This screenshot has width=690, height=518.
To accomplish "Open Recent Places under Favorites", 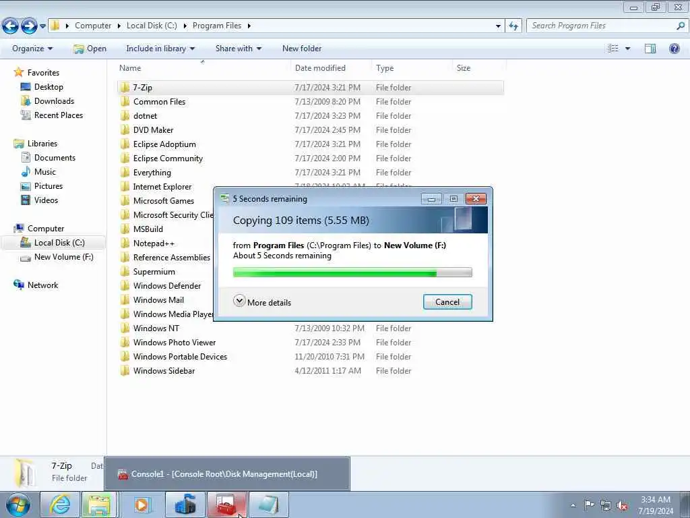I will click(59, 115).
